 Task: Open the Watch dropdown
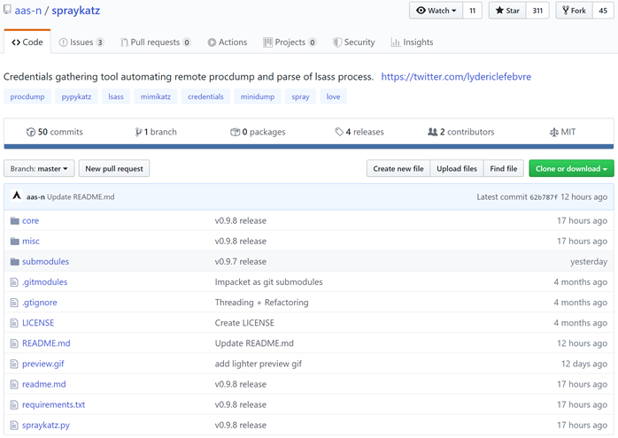tap(436, 11)
